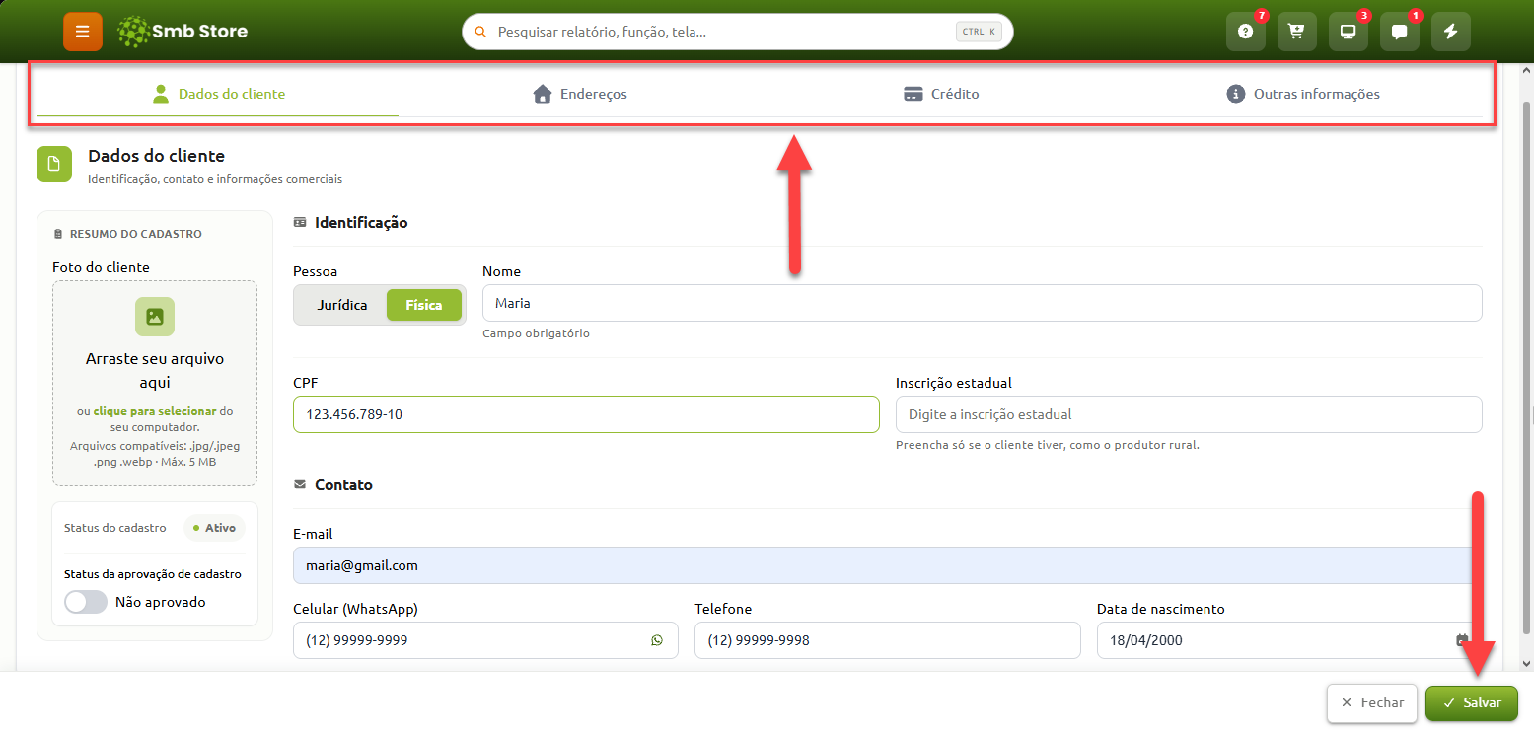The image size is (1534, 735).
Task: Click the CTRL K shortcut badge
Action: pyautogui.click(x=979, y=32)
